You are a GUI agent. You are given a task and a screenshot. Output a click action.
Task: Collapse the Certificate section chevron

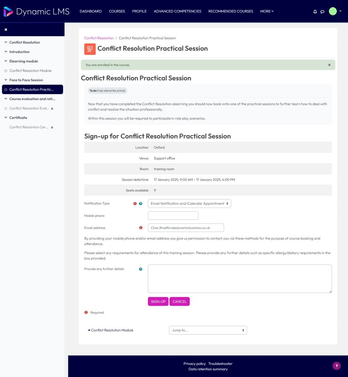6,117
